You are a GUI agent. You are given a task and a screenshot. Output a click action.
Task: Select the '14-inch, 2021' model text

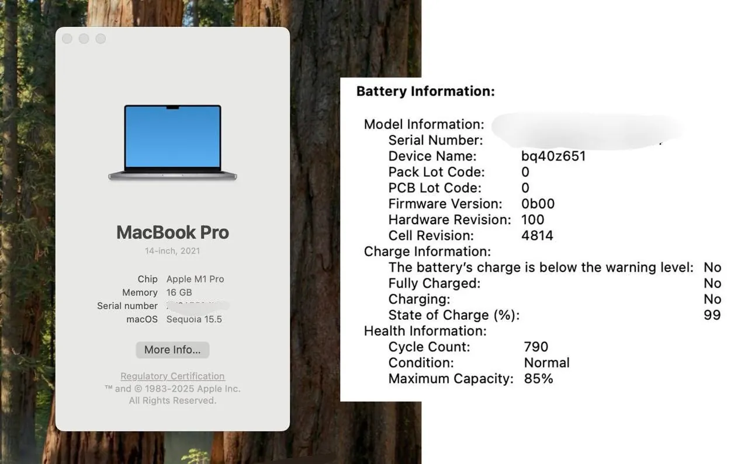(172, 251)
